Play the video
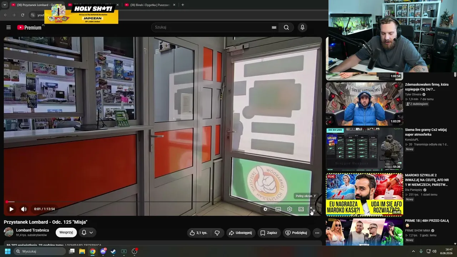 pyautogui.click(x=11, y=209)
